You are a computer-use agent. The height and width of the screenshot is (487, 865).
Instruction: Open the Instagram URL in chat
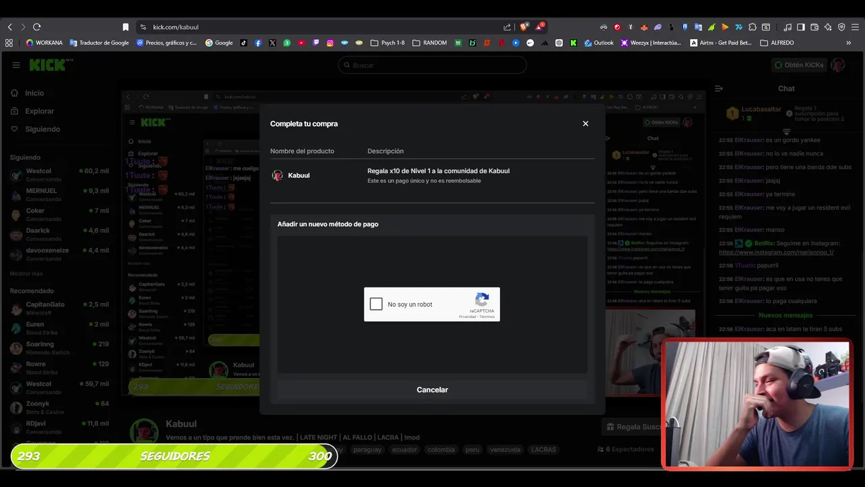(776, 252)
